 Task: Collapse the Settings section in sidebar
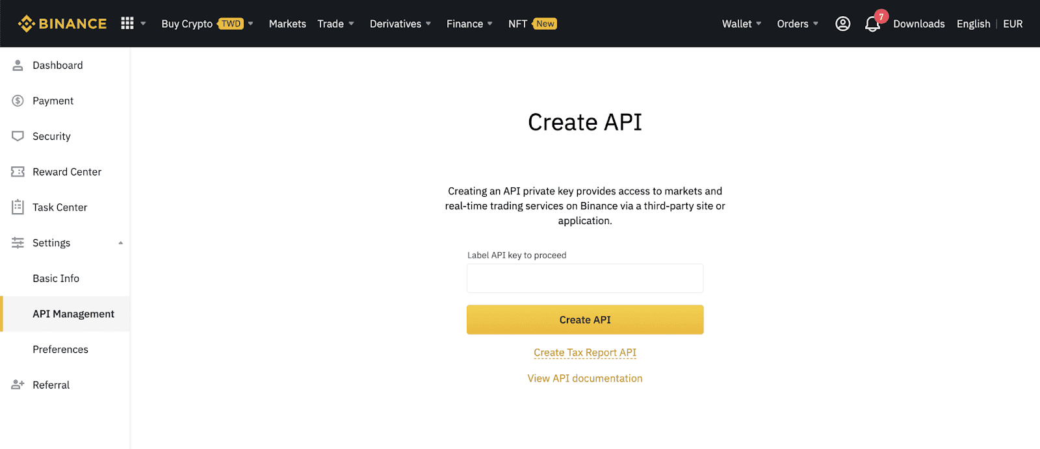tap(120, 243)
